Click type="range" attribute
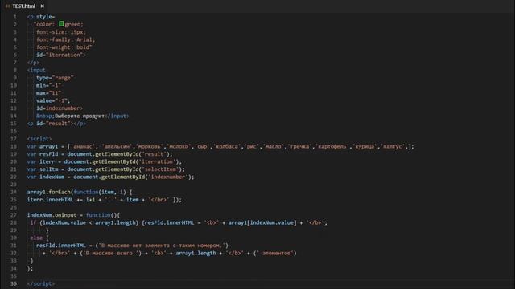 click(x=55, y=78)
